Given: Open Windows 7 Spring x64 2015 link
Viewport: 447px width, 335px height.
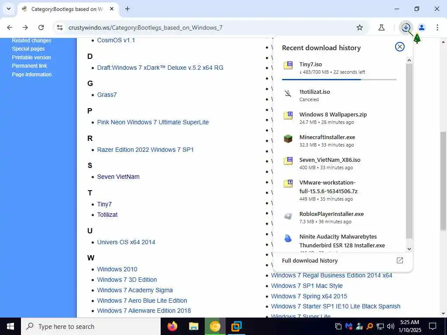Looking at the screenshot, I should pyautogui.click(x=309, y=296).
